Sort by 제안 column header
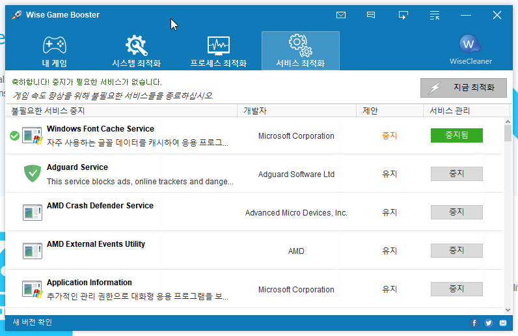Viewport: 518px width, 336px height. click(390, 111)
